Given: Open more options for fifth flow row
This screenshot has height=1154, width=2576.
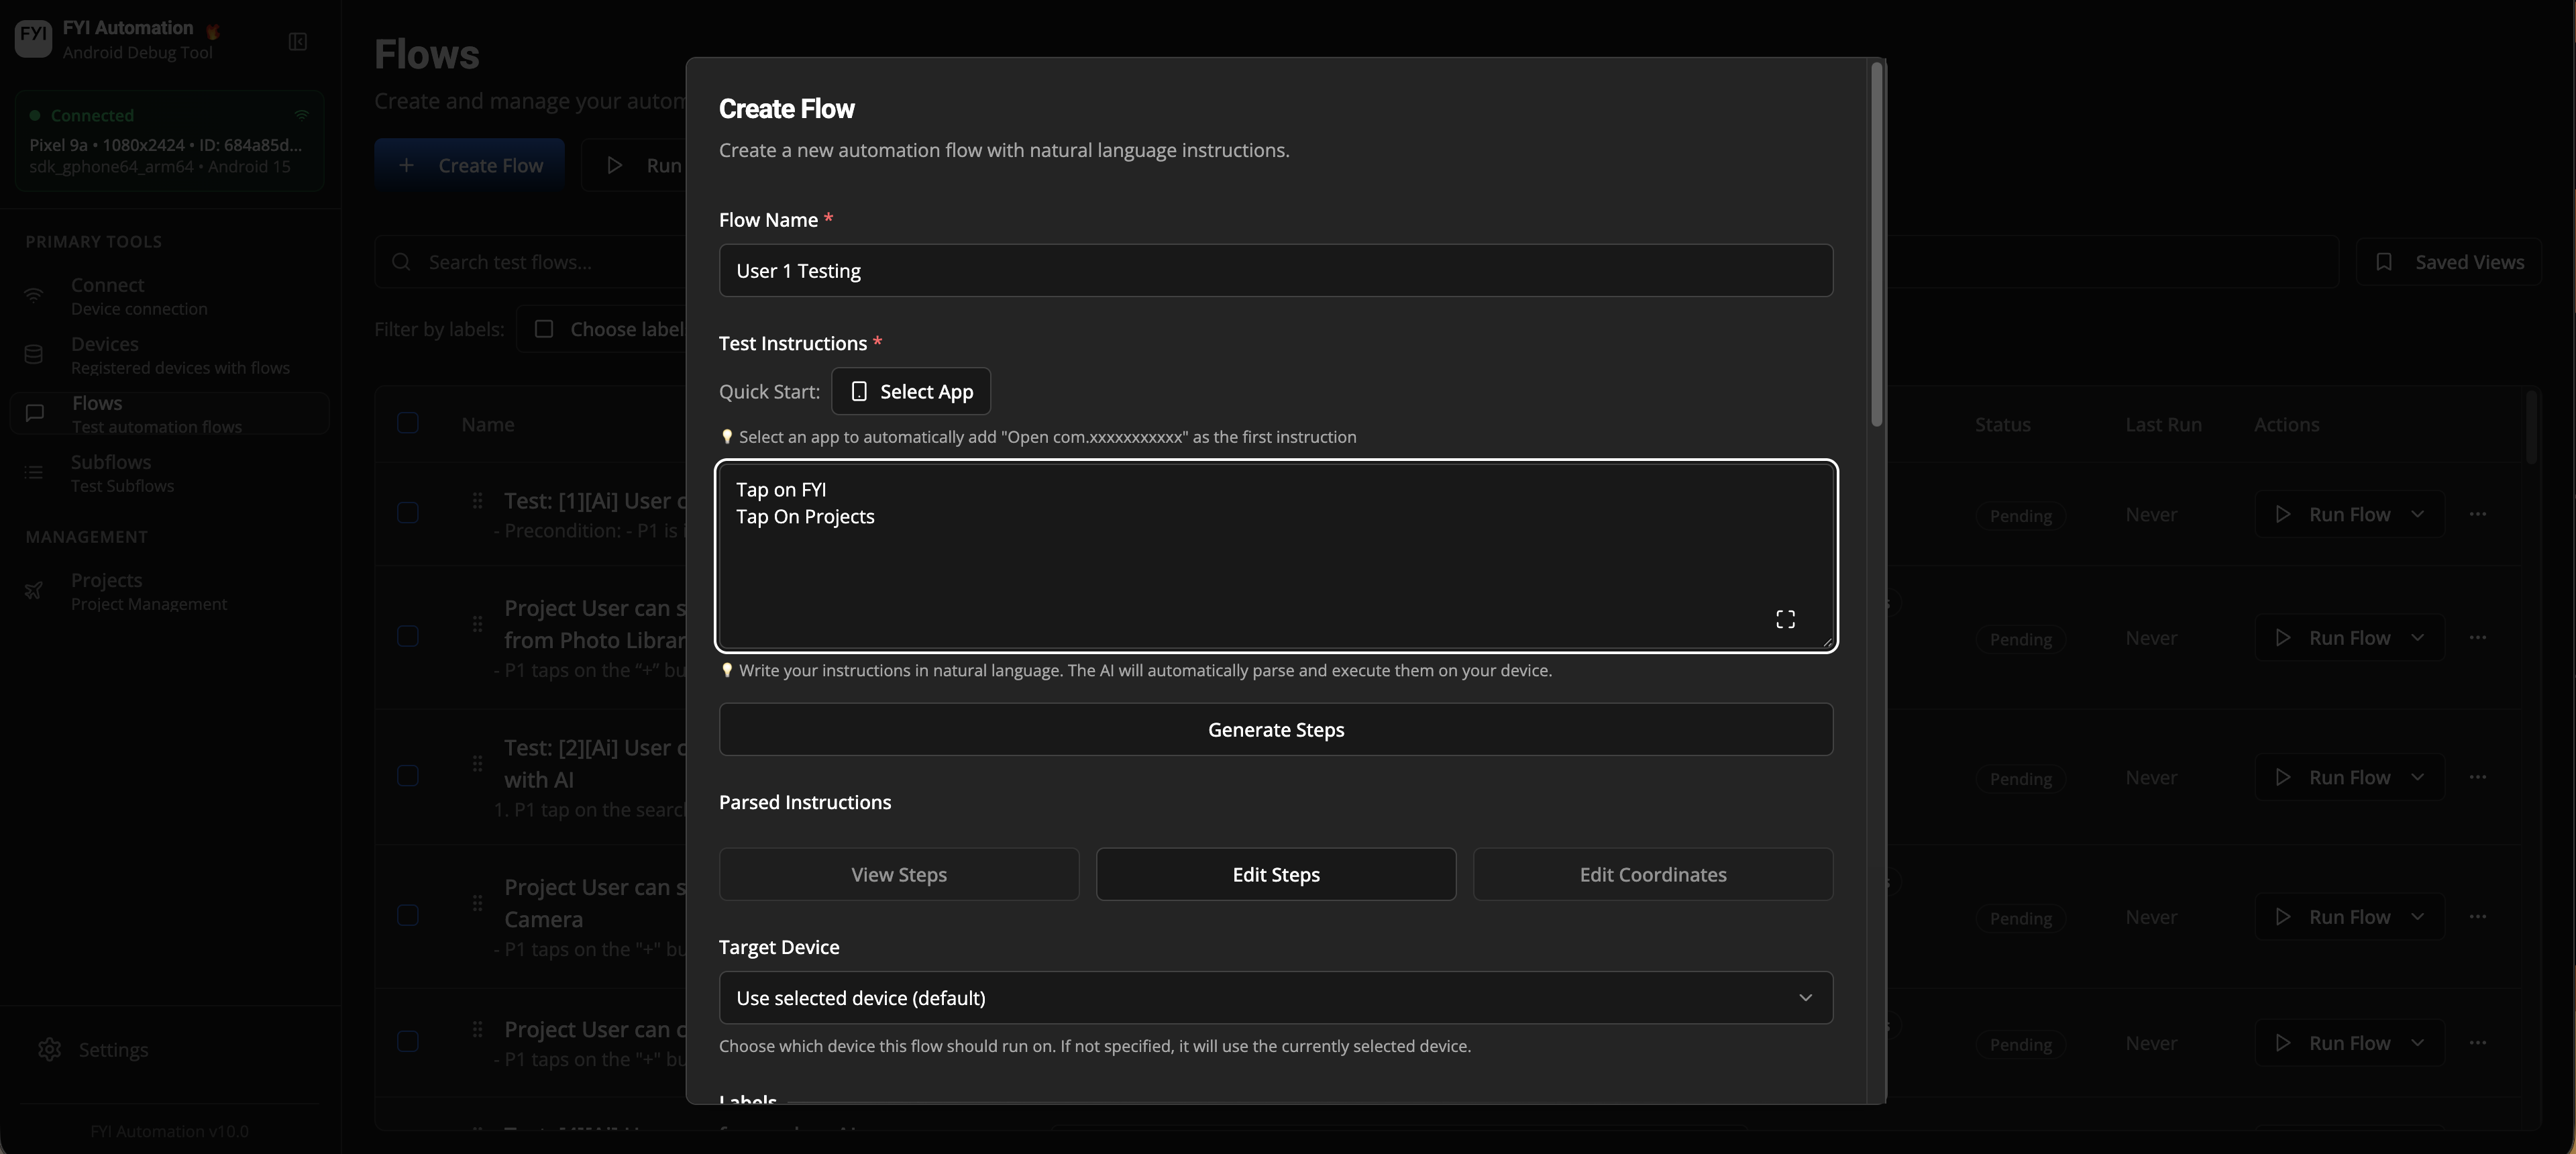Looking at the screenshot, I should 2477,1043.
